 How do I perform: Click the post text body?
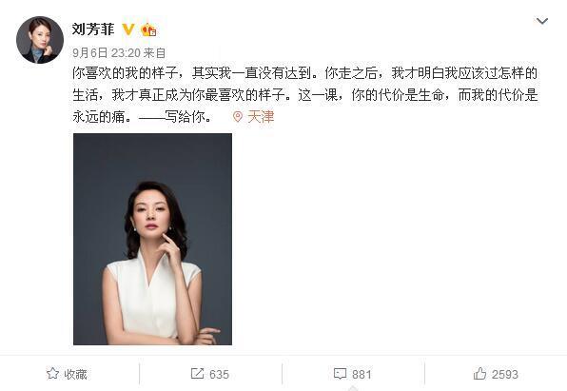click(x=305, y=95)
